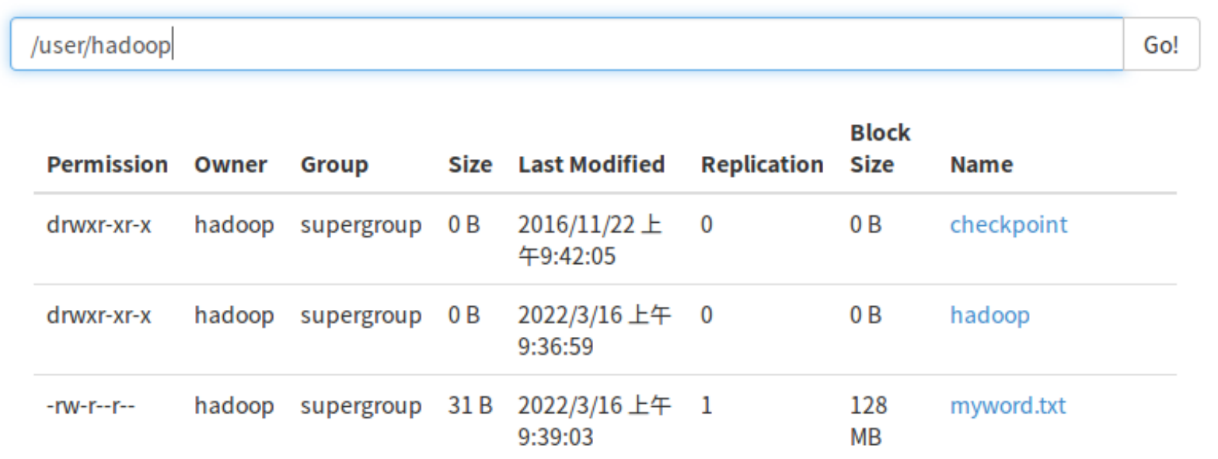This screenshot has height=459, width=1218.
Task: Click the Size column header
Action: pos(469,165)
